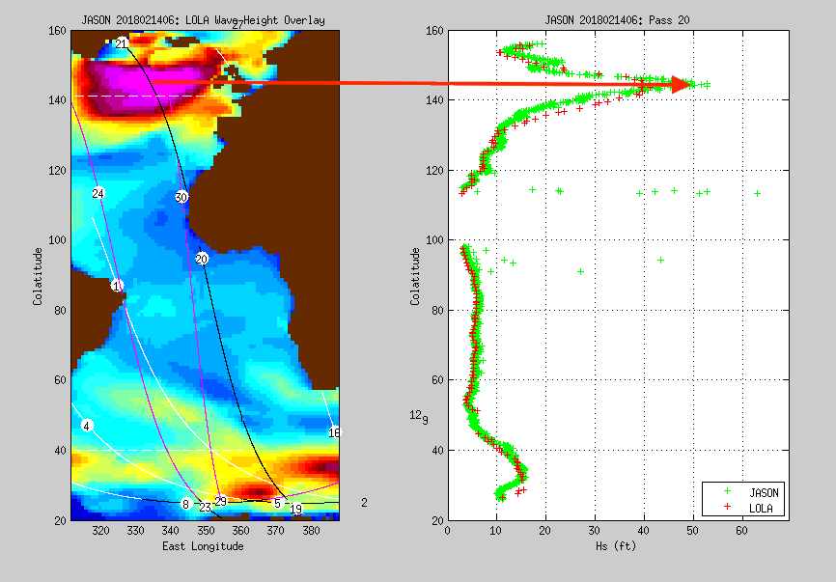Click the circled pass 21 marker
Screen dimensions: 836x582
pos(121,44)
